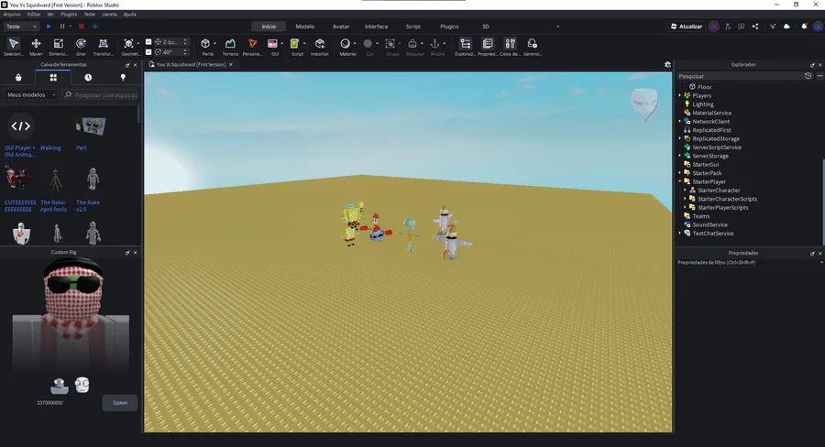Open the Parte shape dropdown arrow
The image size is (825, 447).
[214, 44]
